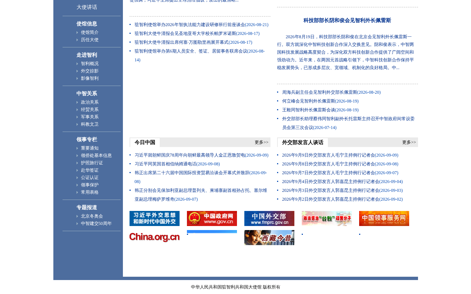Open article 王毅同智利外长佩雷斯会谈

click(320, 110)
